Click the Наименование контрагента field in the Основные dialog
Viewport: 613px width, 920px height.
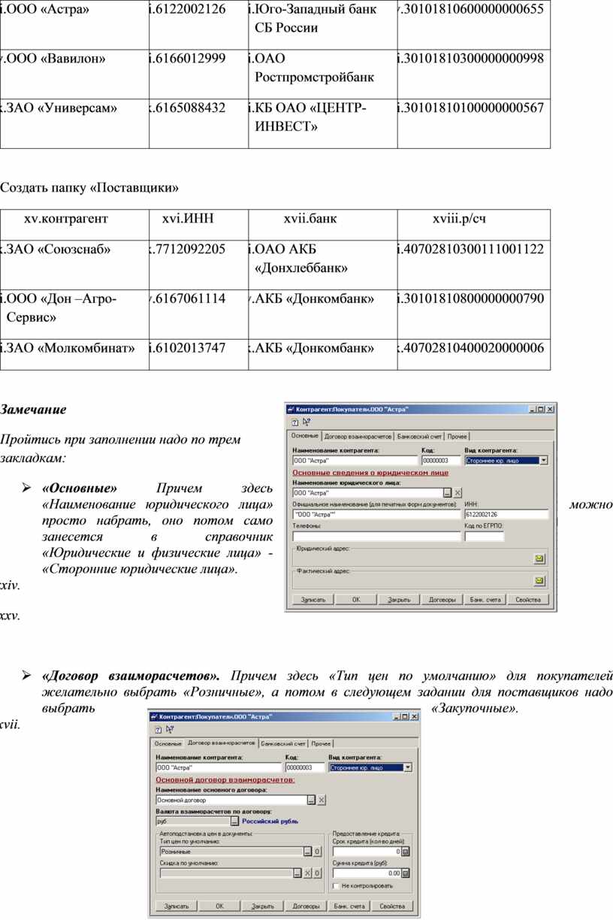click(x=354, y=460)
